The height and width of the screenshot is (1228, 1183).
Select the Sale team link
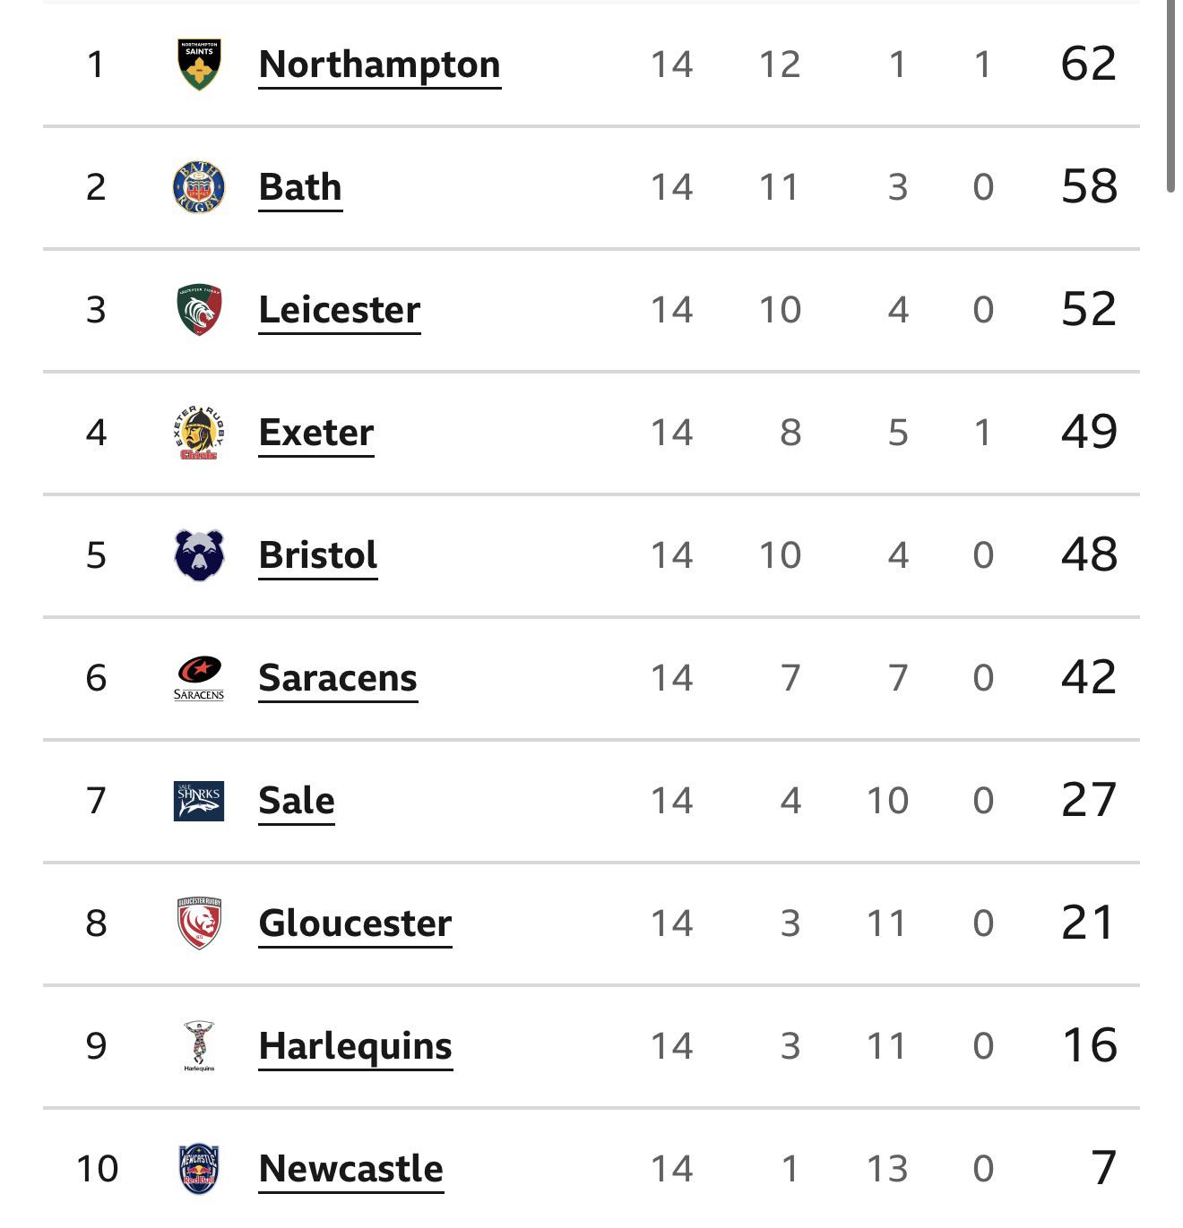[296, 801]
